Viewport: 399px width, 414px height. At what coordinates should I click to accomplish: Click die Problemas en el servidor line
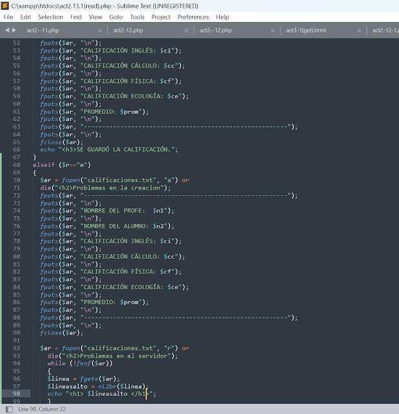(113, 356)
